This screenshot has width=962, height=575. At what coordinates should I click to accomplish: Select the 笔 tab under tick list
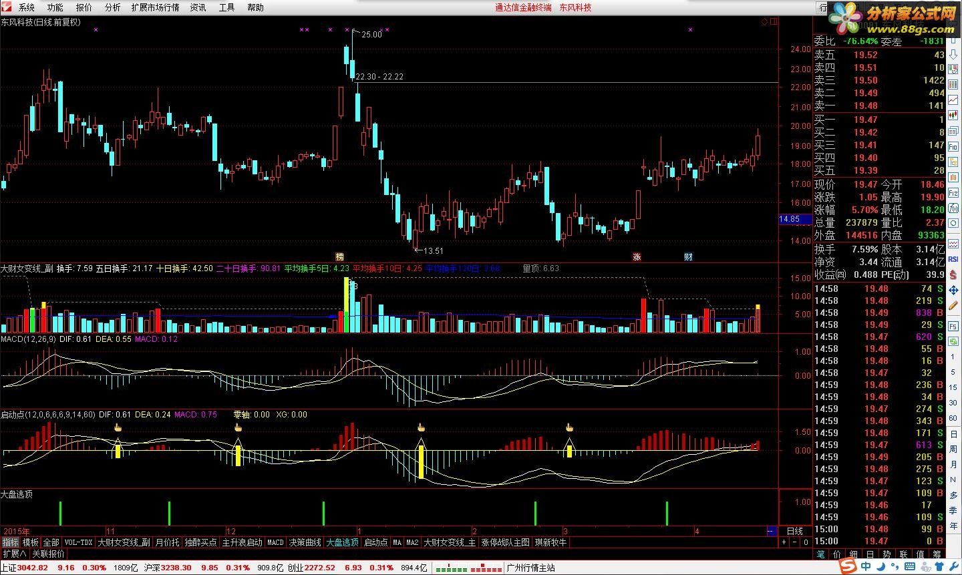(x=821, y=554)
